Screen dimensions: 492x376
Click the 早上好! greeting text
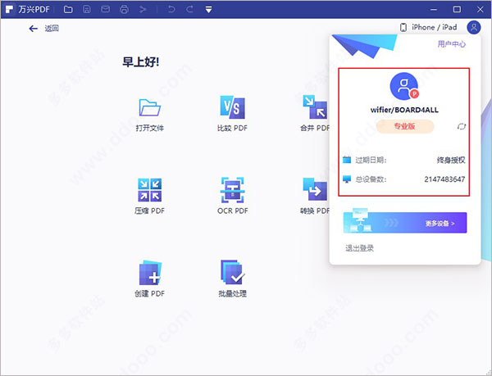pos(141,62)
